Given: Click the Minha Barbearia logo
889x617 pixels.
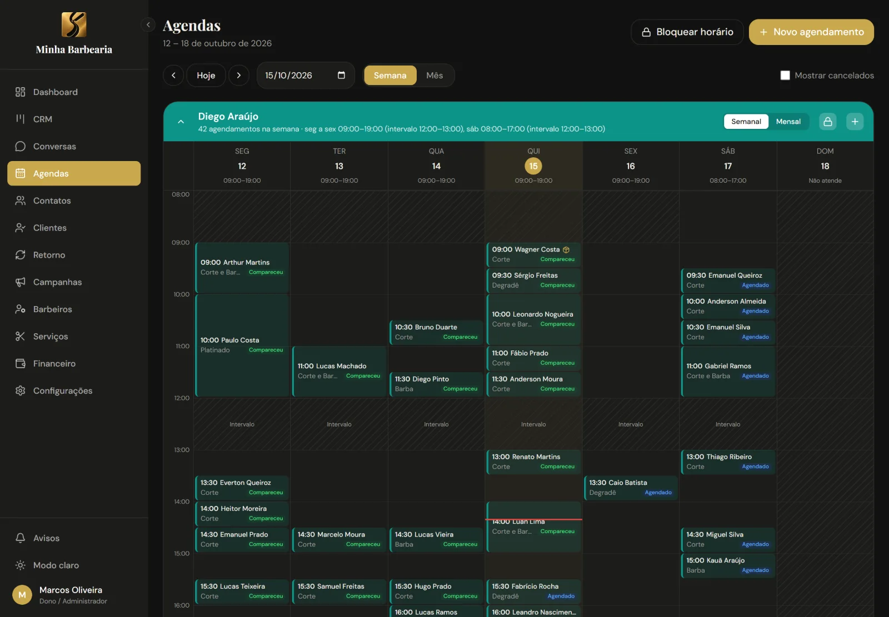Looking at the screenshot, I should pos(74,25).
